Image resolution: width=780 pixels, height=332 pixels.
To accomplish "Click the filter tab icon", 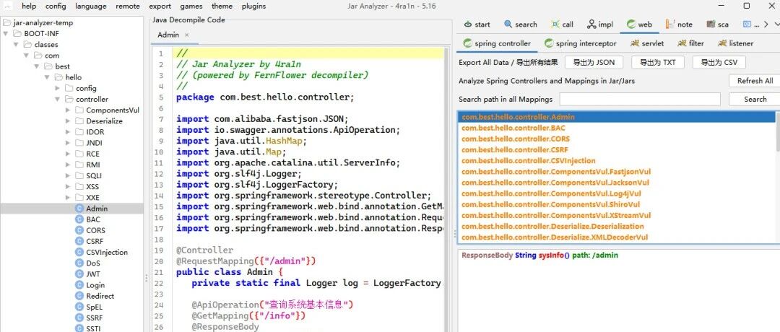I will (682, 43).
